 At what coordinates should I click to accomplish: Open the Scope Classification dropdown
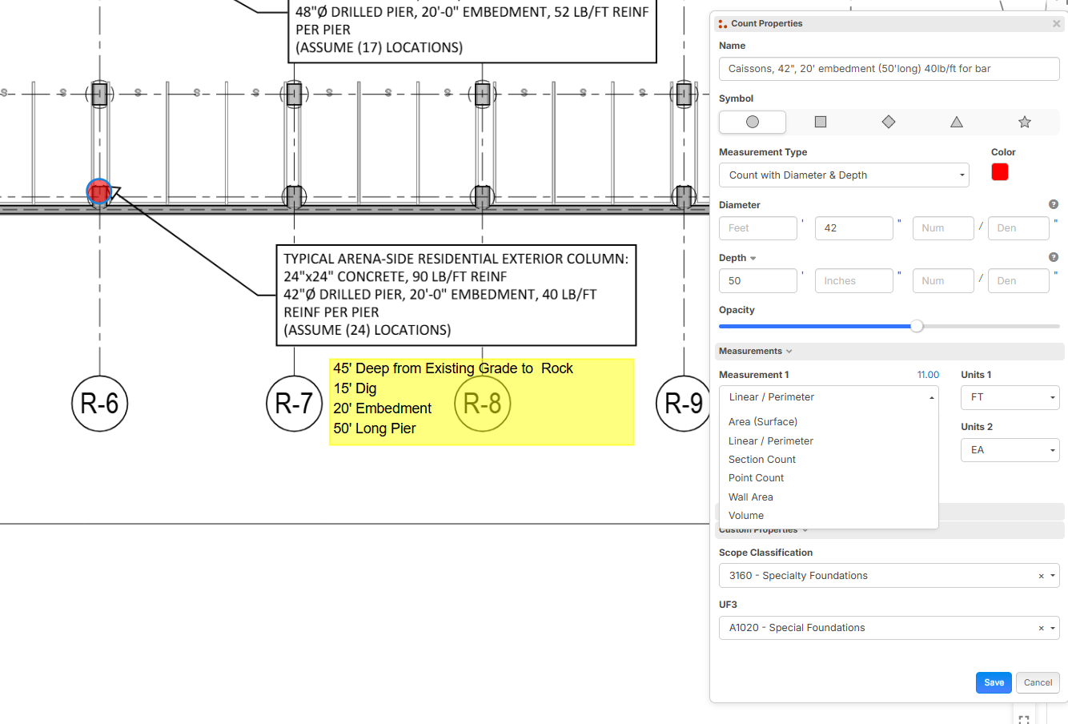pyautogui.click(x=889, y=576)
